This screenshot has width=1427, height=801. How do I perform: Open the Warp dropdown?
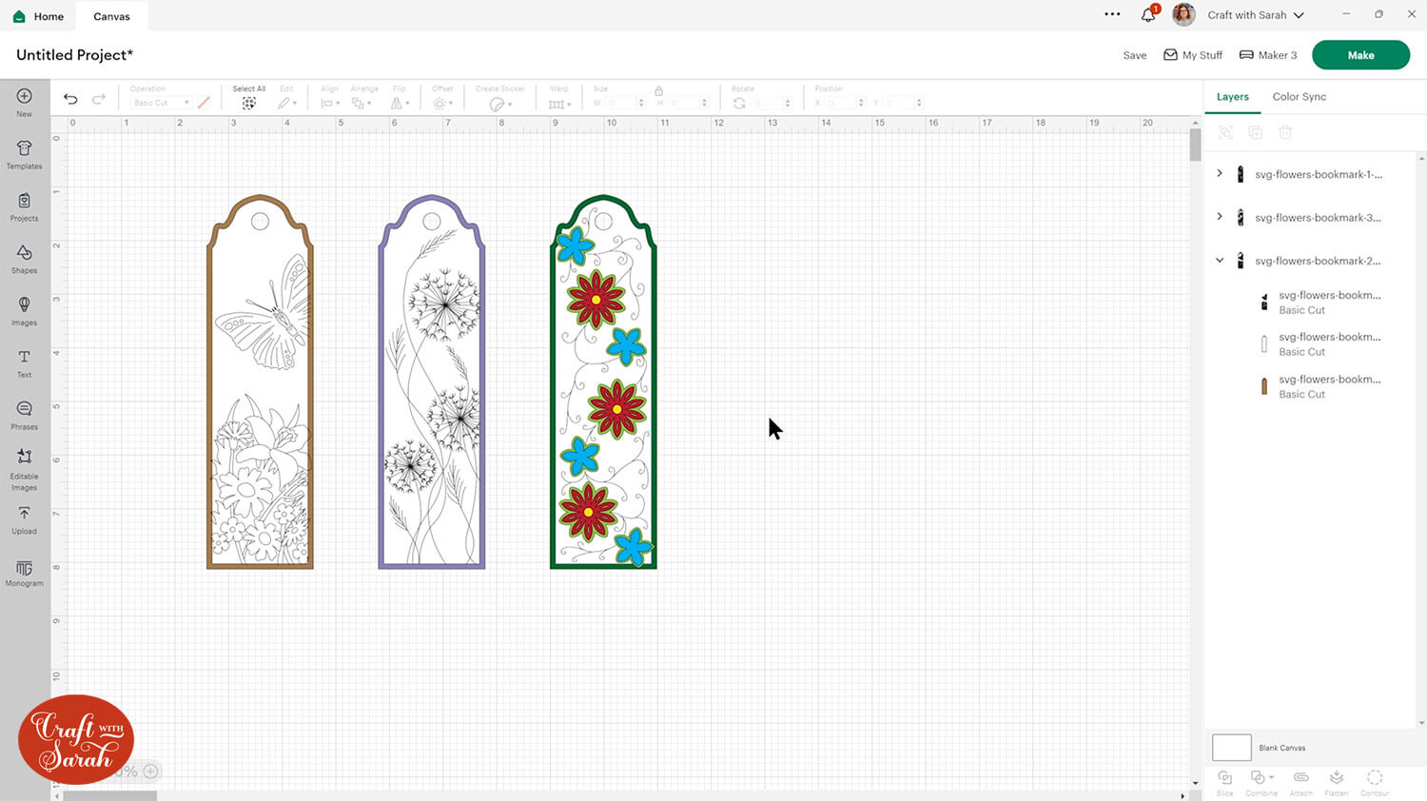coord(559,104)
